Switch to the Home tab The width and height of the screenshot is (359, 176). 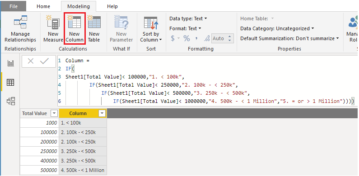click(x=43, y=6)
